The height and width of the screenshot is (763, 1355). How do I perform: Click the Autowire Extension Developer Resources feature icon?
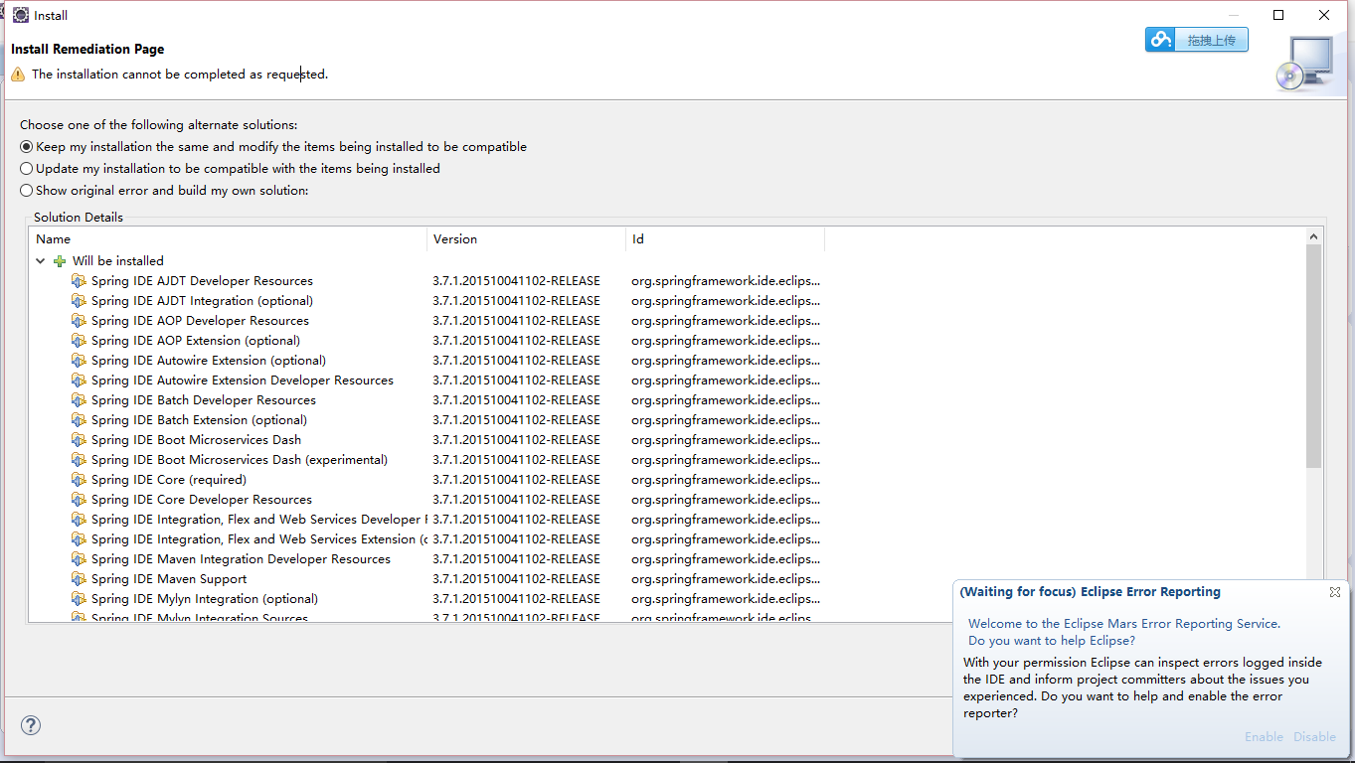point(80,381)
